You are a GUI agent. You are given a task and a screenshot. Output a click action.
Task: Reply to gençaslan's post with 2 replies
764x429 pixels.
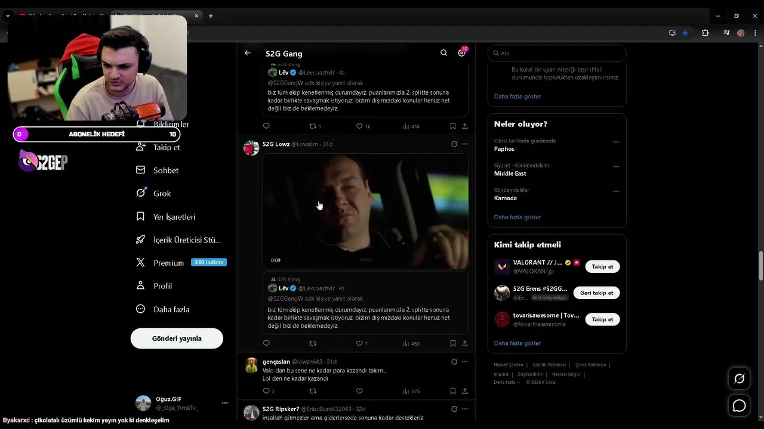[269, 391]
